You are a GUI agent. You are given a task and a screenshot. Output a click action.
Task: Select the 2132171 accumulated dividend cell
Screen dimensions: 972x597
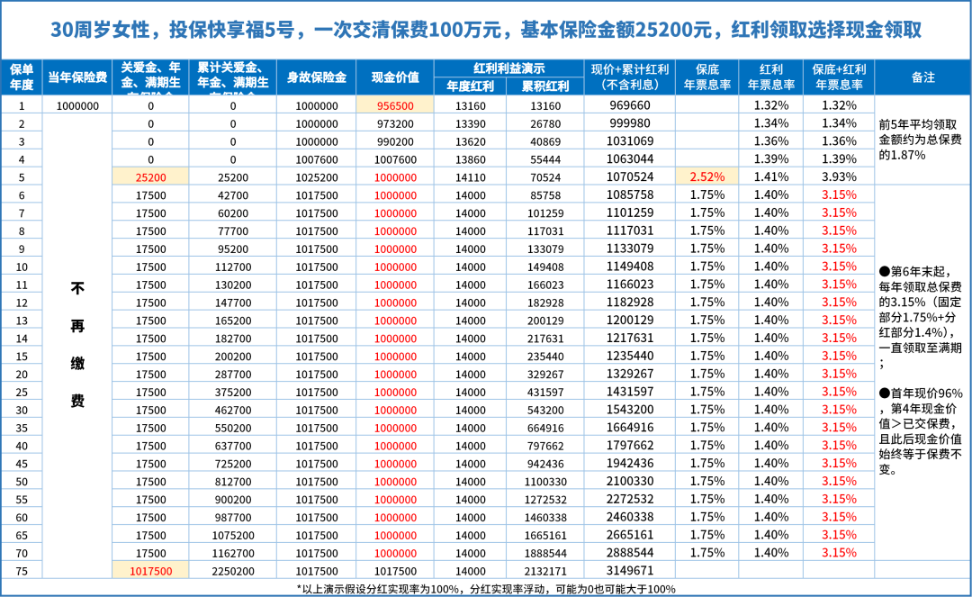pos(545,571)
